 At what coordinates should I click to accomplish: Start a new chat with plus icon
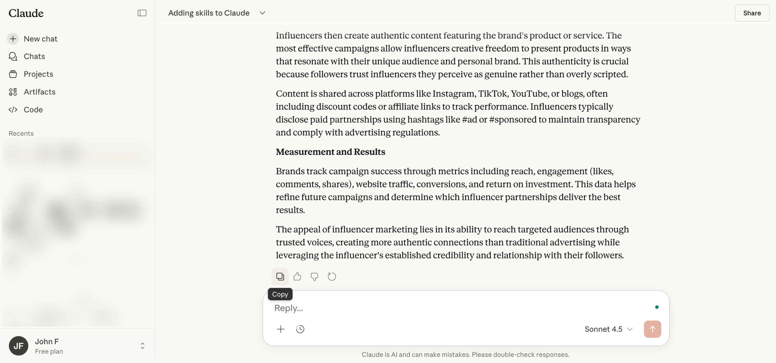[x=13, y=39]
